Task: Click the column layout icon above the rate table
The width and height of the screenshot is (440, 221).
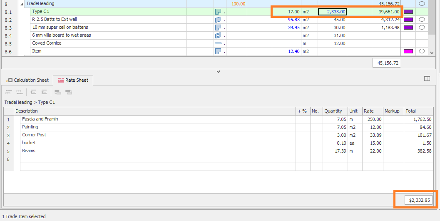Action: click(x=427, y=78)
